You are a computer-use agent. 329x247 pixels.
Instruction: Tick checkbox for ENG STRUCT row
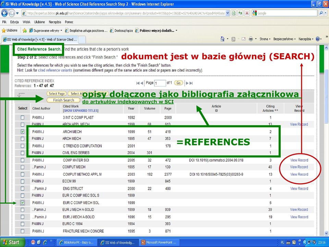point(23,188)
